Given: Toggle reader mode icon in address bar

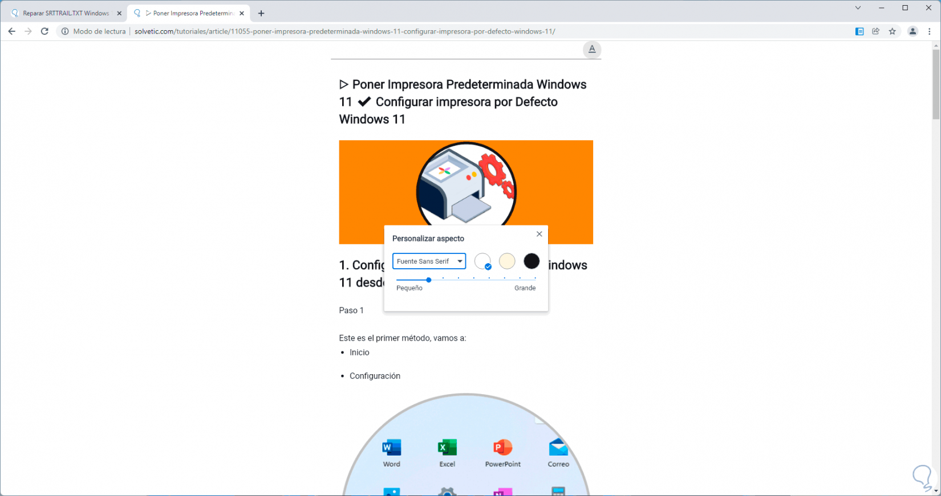Looking at the screenshot, I should coord(859,31).
